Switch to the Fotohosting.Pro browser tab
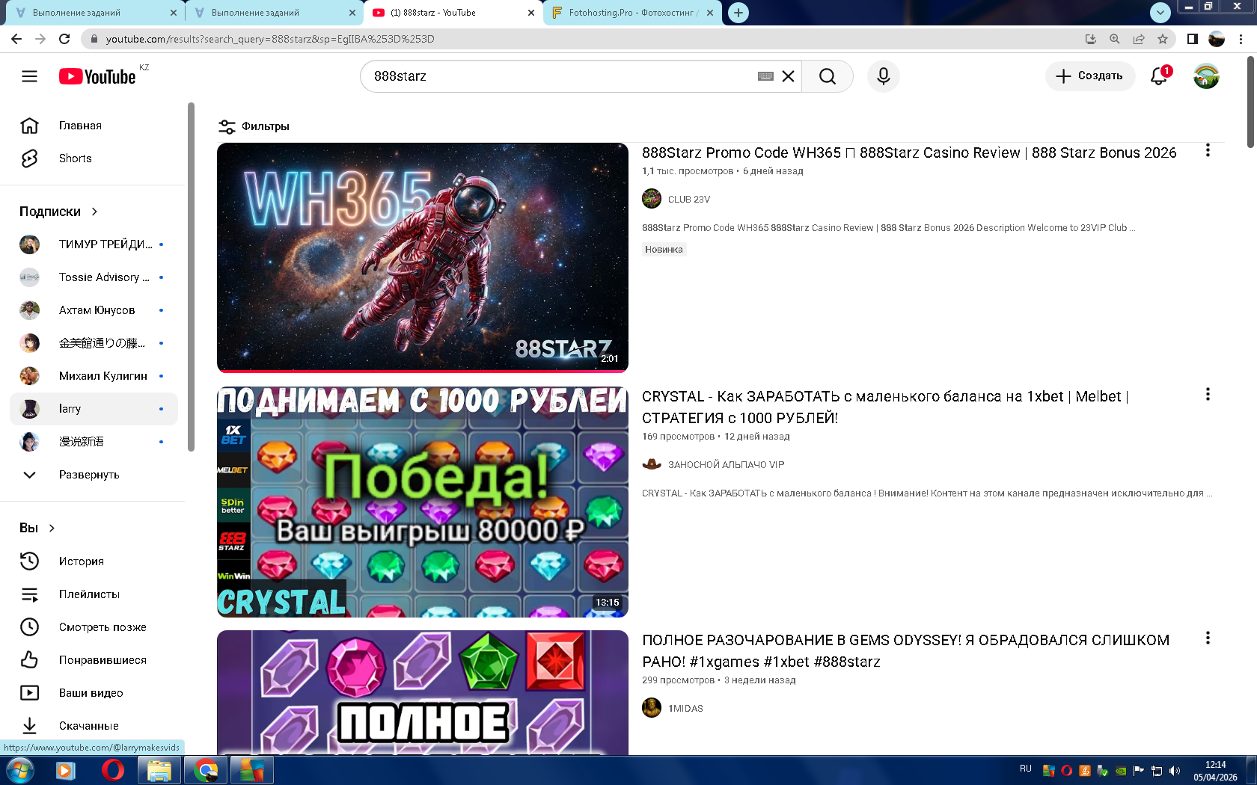This screenshot has height=785, width=1257. [632, 13]
